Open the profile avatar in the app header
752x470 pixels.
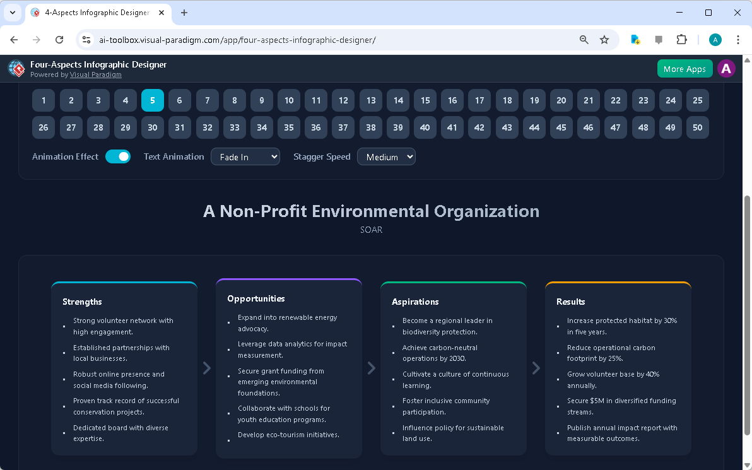point(726,68)
